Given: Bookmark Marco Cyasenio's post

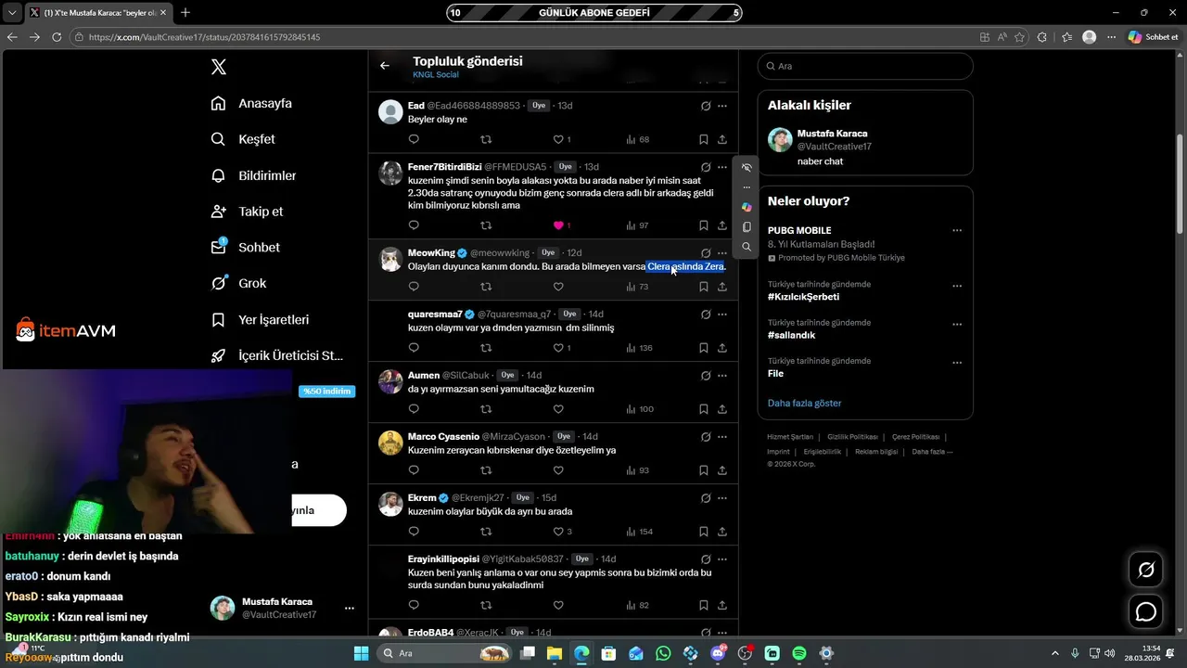Looking at the screenshot, I should pyautogui.click(x=703, y=470).
